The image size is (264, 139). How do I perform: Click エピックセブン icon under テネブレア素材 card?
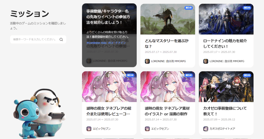point(147,129)
